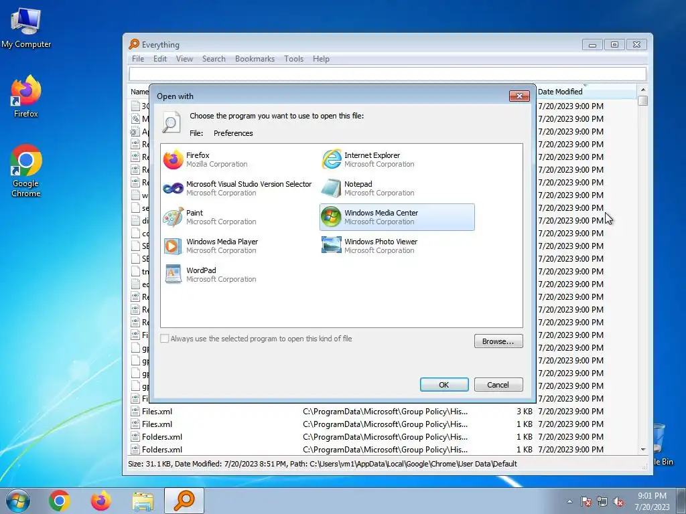The image size is (686, 514).
Task: Select the 3 KB Files.xml row
Action: 383,412
